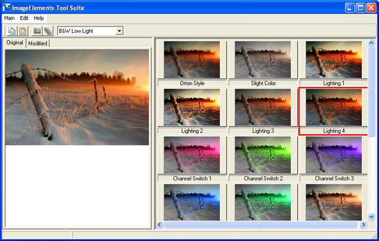Click the Lighting 4 label button
The width and height of the screenshot is (379, 241).
(x=334, y=131)
